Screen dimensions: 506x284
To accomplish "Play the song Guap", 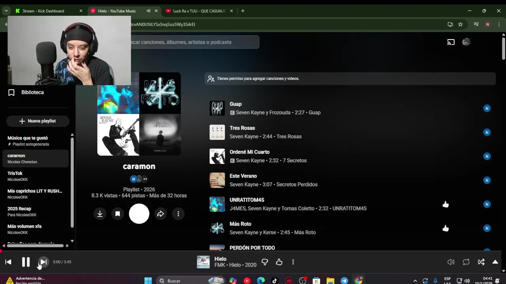I will (236, 104).
